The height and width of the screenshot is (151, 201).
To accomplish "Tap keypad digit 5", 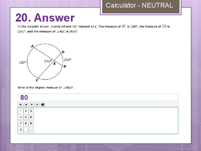I will 26,117.
